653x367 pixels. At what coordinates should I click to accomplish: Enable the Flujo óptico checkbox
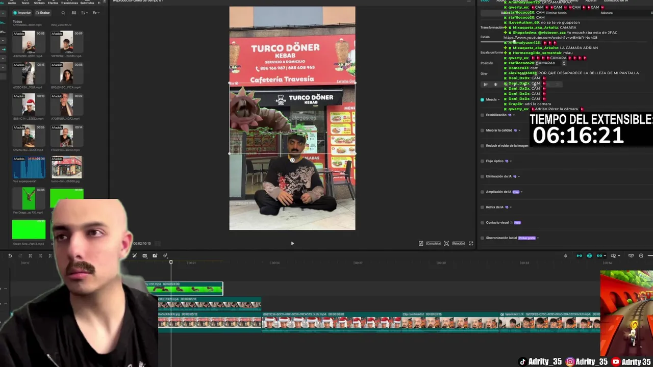click(x=482, y=161)
